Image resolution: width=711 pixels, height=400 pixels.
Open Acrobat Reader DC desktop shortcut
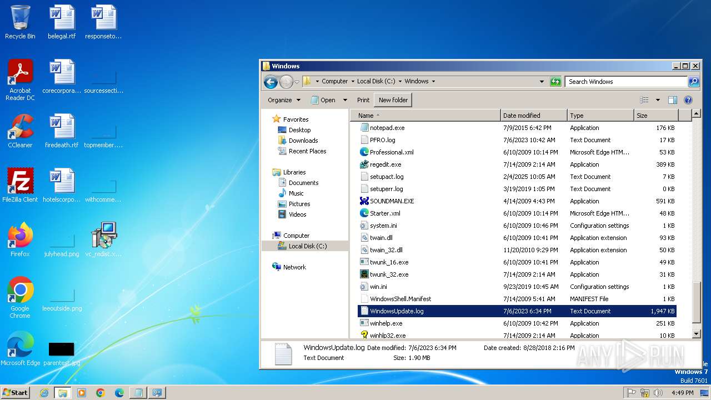coord(20,80)
